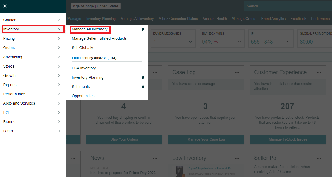This screenshot has height=177, width=332.
Task: Open the Inventory menu entry
Action: 32,29
